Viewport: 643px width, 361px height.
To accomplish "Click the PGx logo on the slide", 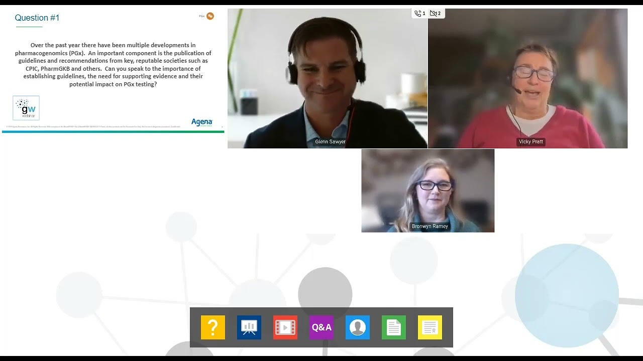I will point(206,16).
